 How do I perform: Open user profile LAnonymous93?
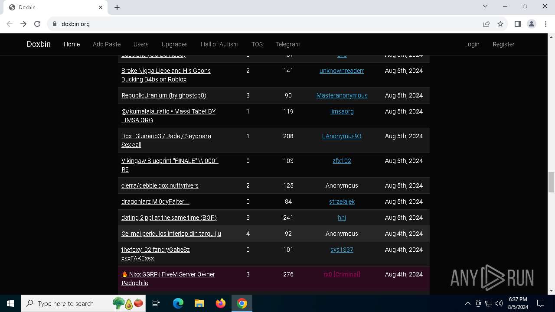[x=342, y=136]
